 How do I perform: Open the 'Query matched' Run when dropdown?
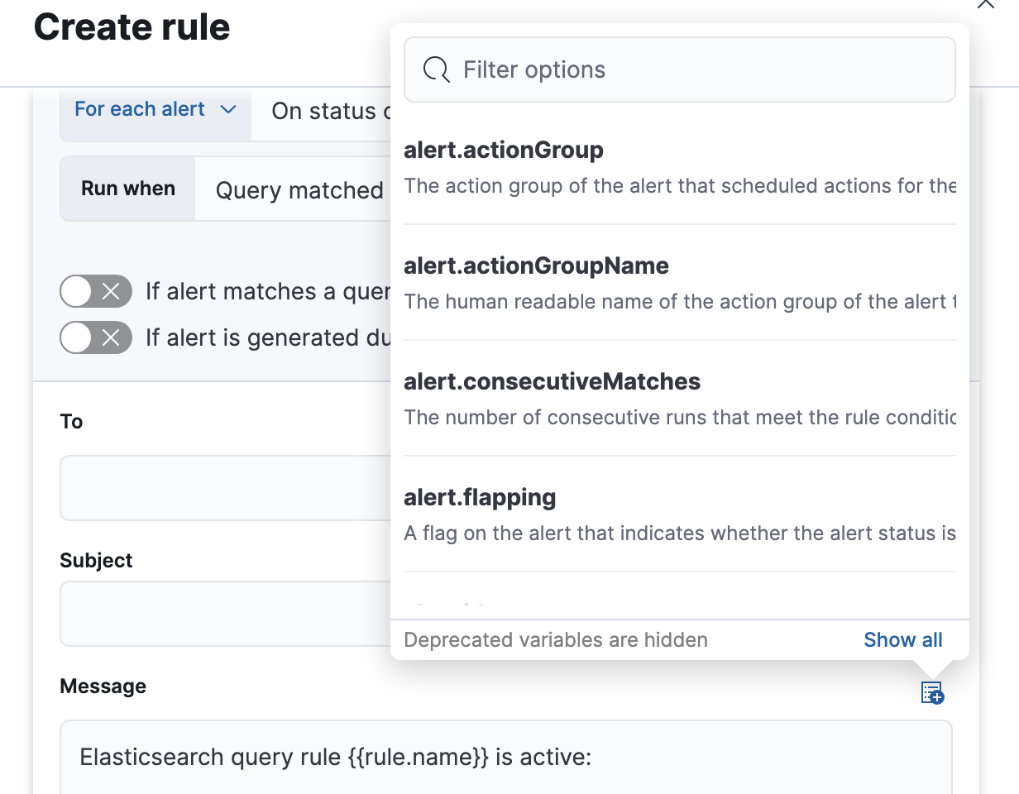(298, 189)
